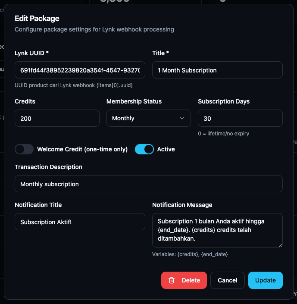Click the 'Membership Status' field label

(134, 101)
